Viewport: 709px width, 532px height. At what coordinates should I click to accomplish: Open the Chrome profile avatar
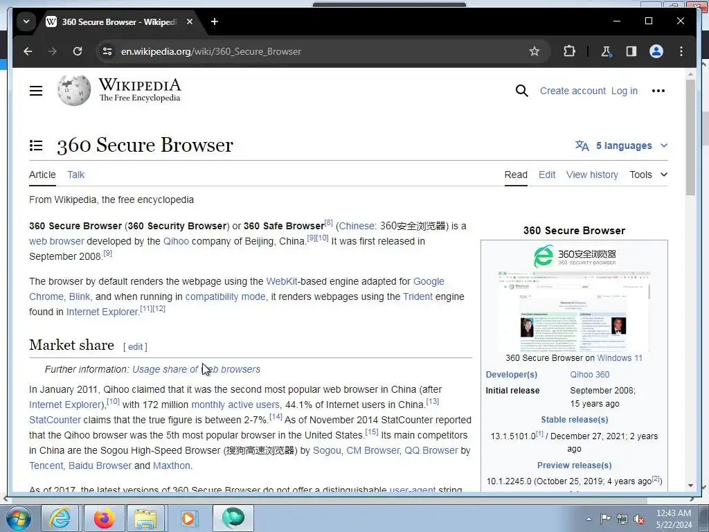coord(656,51)
